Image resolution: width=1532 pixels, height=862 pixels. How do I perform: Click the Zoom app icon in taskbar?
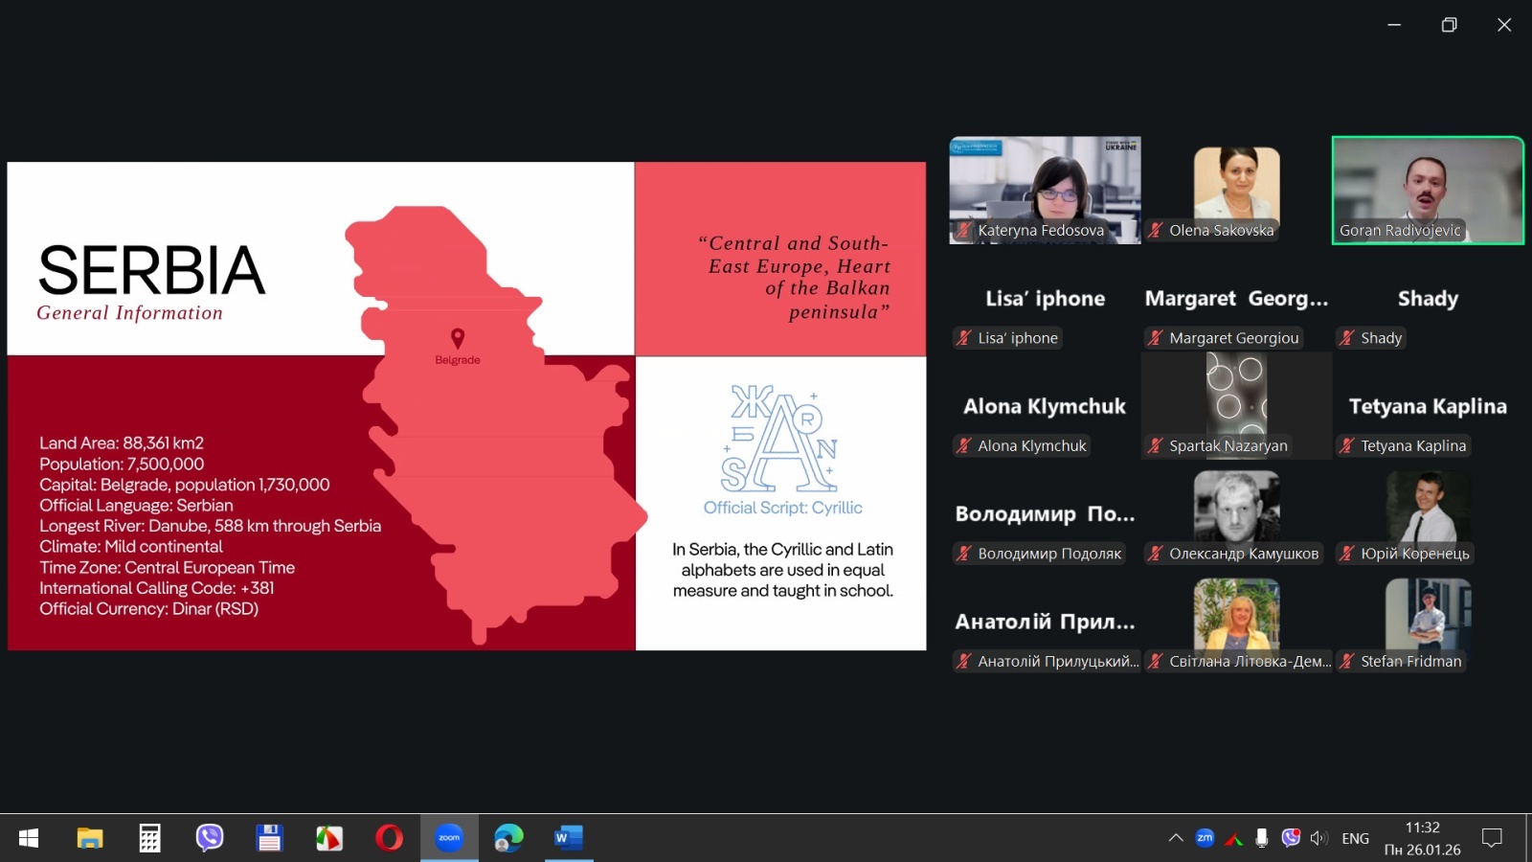point(449,838)
